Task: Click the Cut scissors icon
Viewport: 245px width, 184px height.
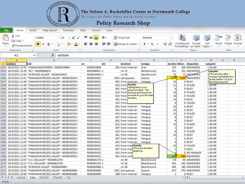Action: (x=13, y=36)
